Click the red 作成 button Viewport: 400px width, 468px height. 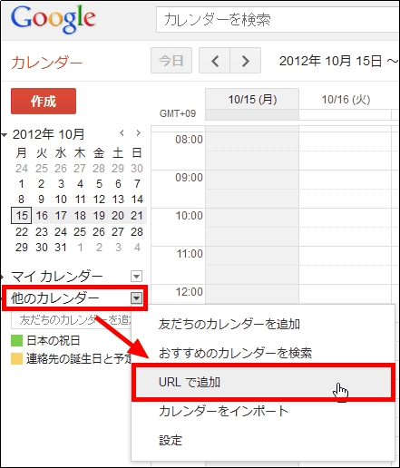point(44,101)
